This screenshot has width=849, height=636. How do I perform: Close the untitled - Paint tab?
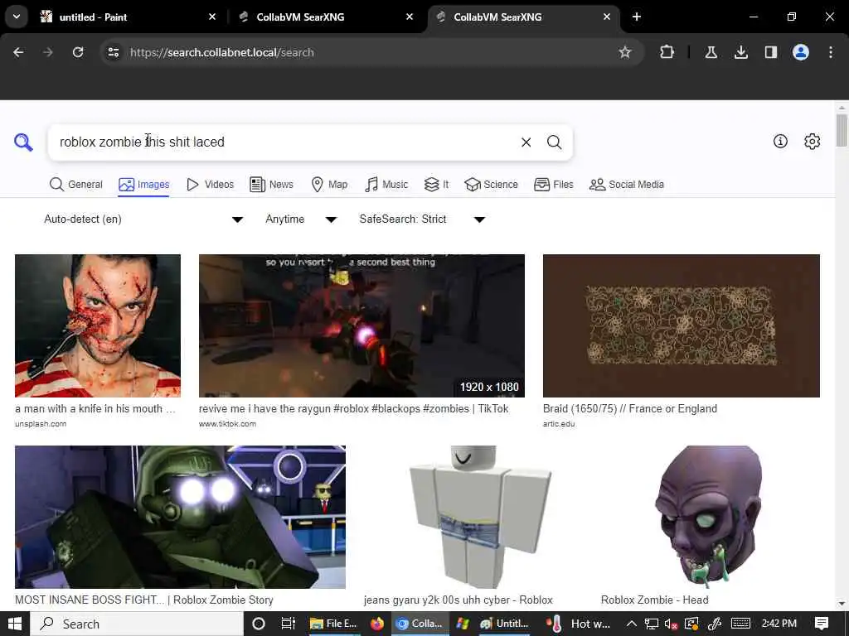click(212, 17)
